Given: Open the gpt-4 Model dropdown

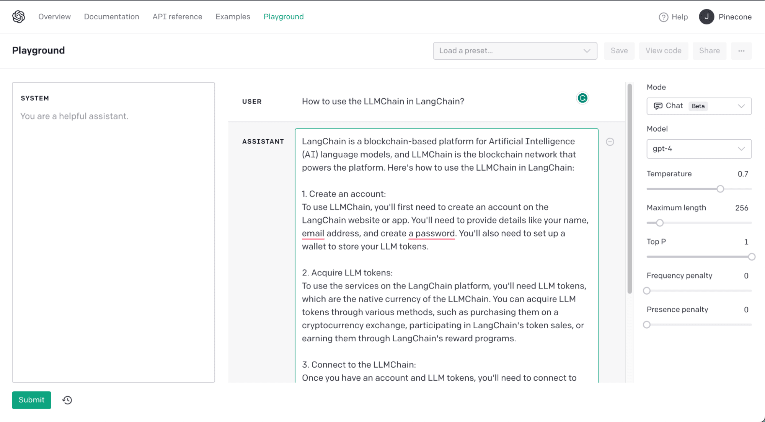Looking at the screenshot, I should pos(698,149).
